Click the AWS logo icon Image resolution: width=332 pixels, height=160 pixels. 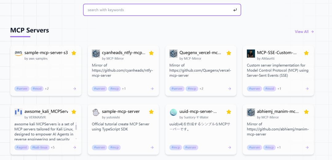18,53
